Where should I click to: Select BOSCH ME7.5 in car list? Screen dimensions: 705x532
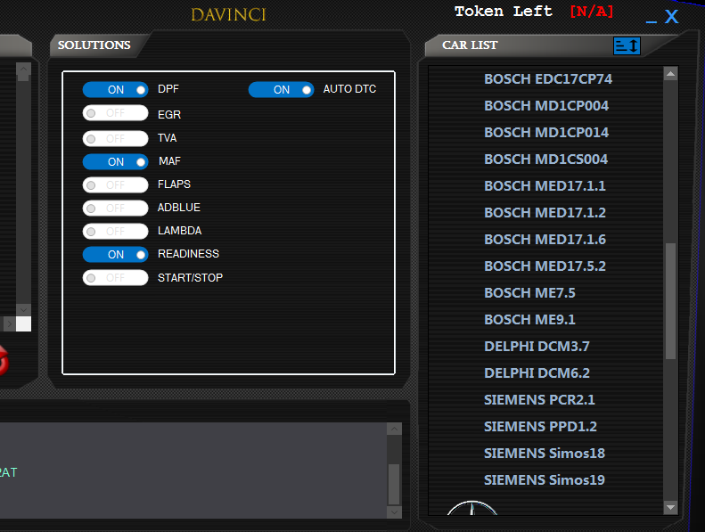(x=529, y=293)
